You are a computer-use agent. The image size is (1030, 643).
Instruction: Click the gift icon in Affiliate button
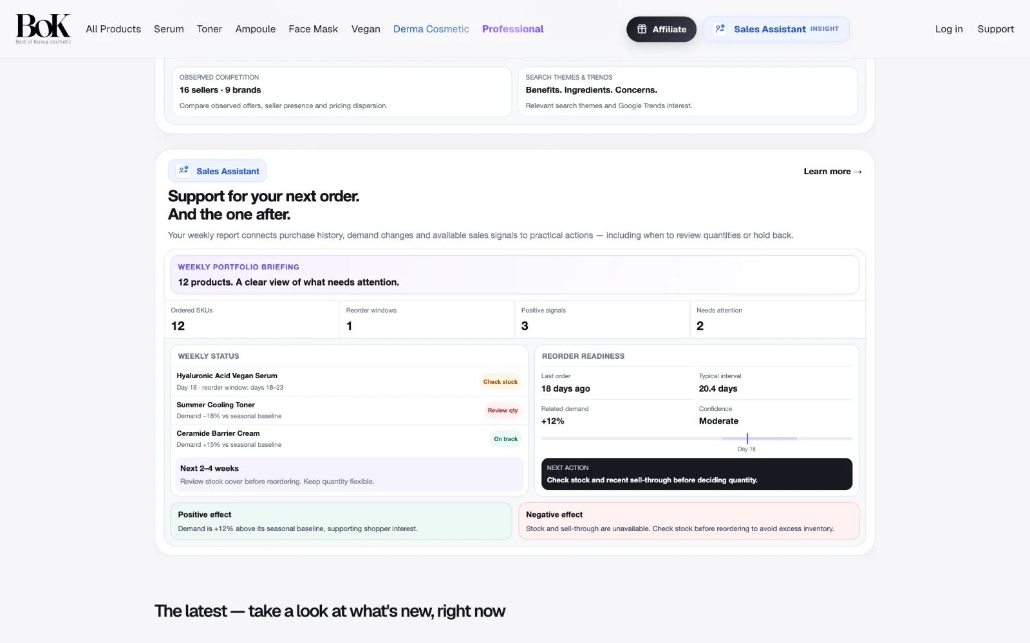pos(642,29)
